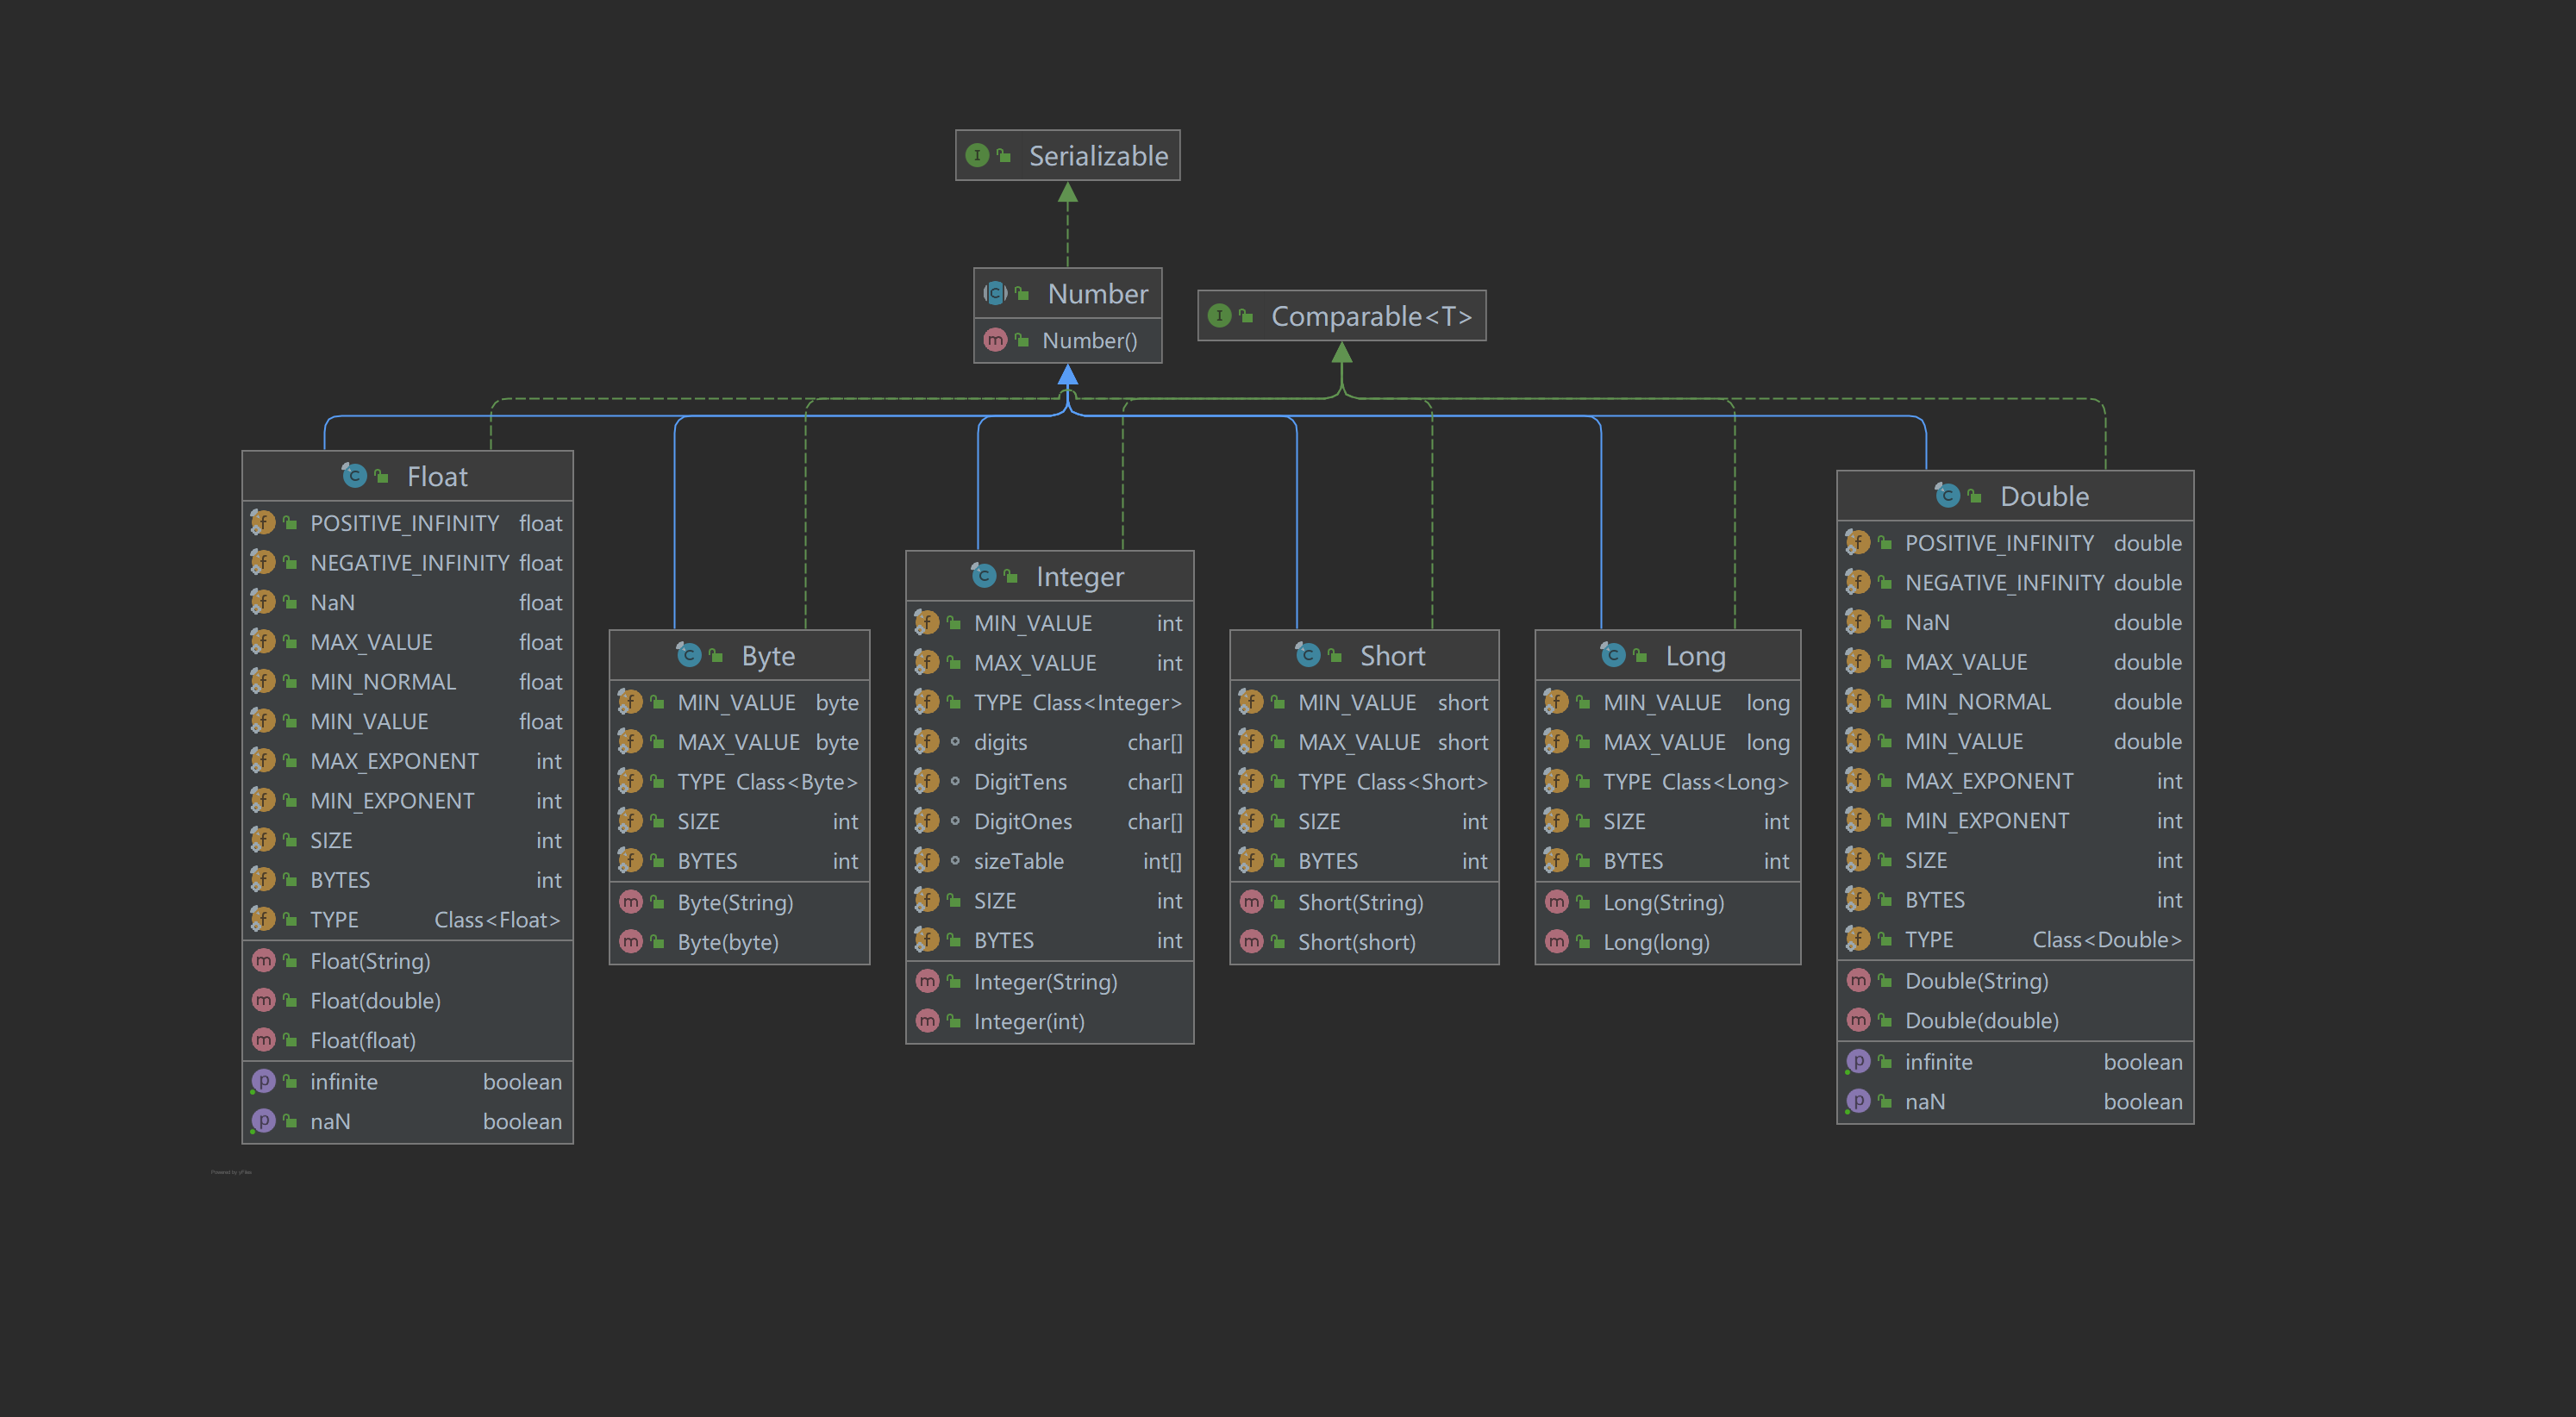
Task: Select the Short class title header
Action: coord(1392,656)
